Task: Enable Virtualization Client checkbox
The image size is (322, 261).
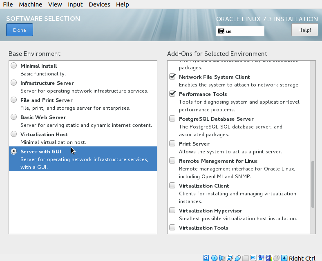Action: [172, 186]
